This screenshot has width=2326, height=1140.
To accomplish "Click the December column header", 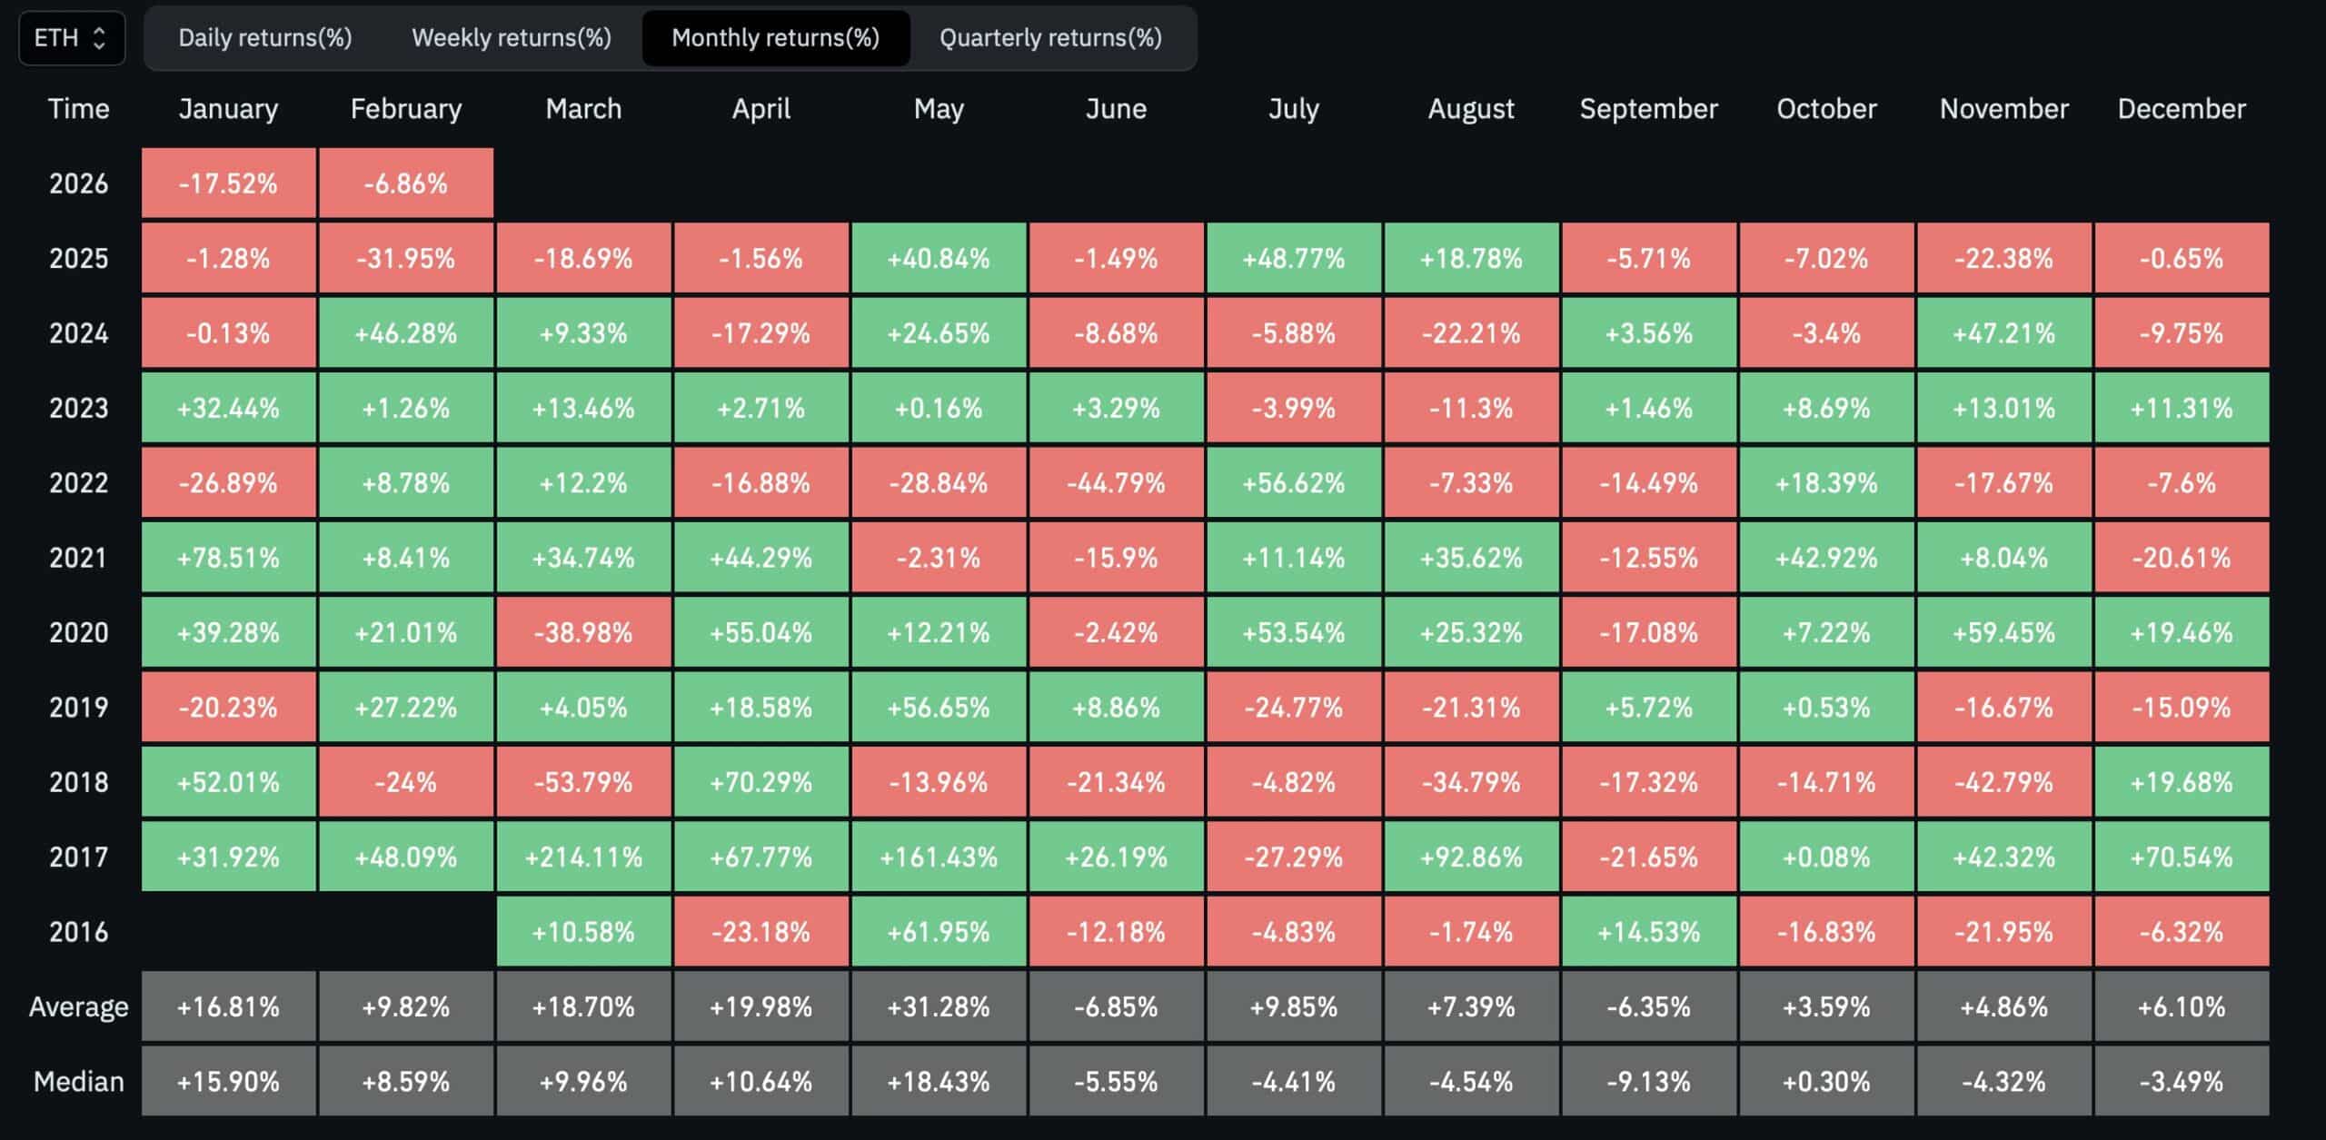I will pyautogui.click(x=2182, y=109).
